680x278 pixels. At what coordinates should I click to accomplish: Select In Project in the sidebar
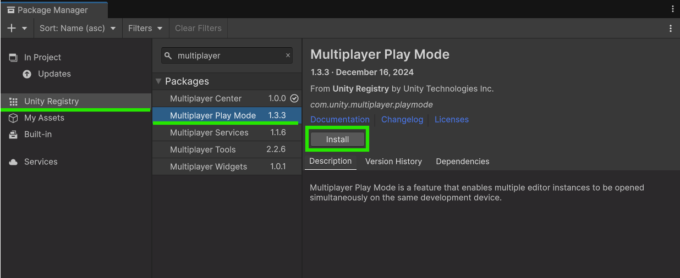pos(76,57)
